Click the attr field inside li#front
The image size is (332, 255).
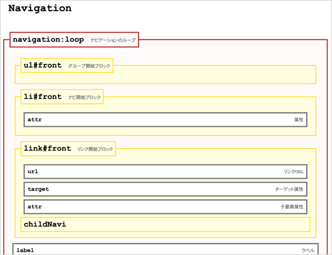click(x=34, y=120)
